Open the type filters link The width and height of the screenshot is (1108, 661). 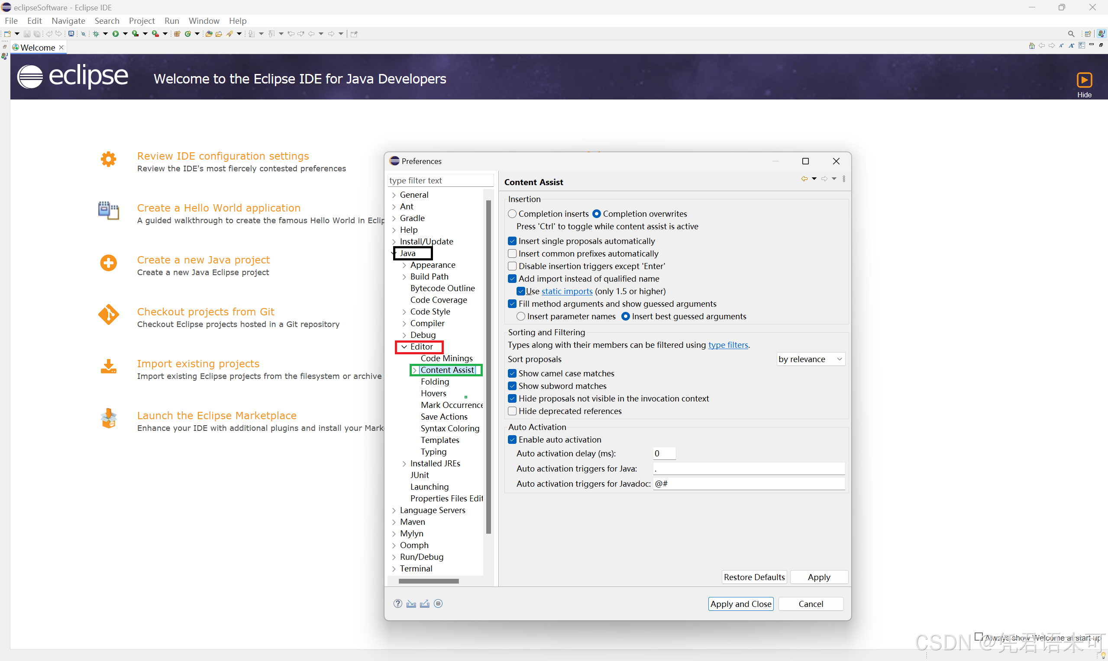728,345
